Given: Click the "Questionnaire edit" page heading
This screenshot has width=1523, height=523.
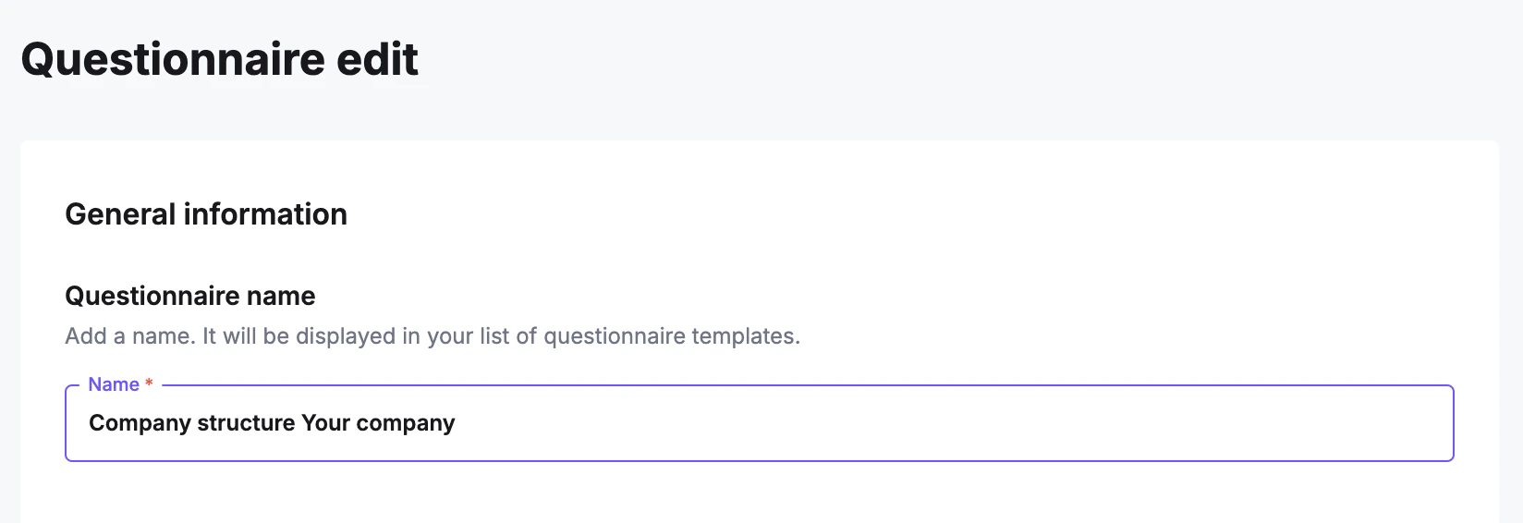Looking at the screenshot, I should (x=219, y=59).
